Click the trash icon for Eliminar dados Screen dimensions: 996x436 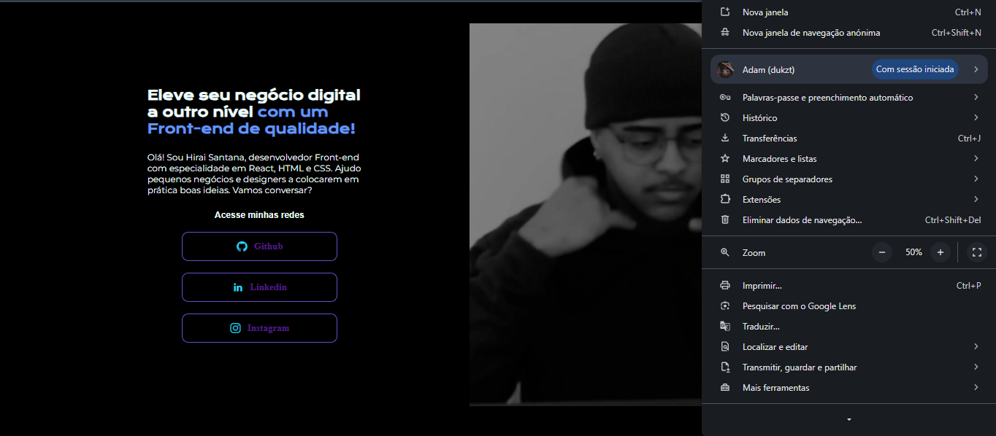[x=725, y=219]
